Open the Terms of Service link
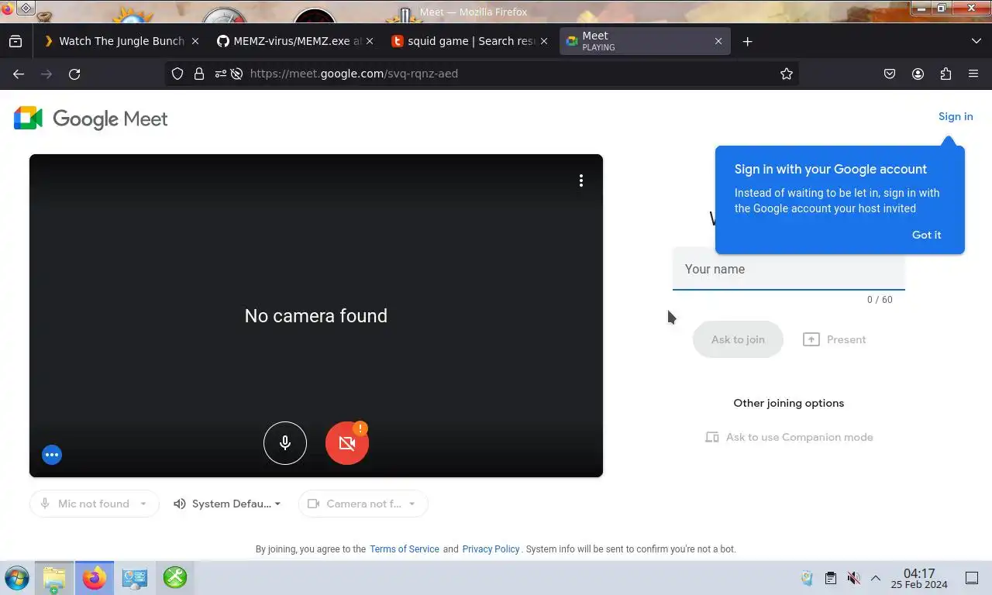 (405, 549)
